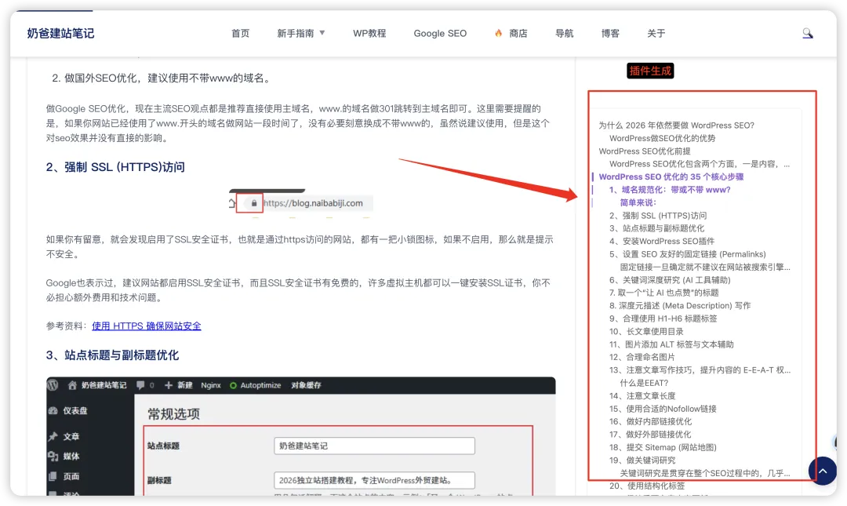
Task: Jump to 1、域名规范化：带或不带 www? in TOC
Action: 670,190
